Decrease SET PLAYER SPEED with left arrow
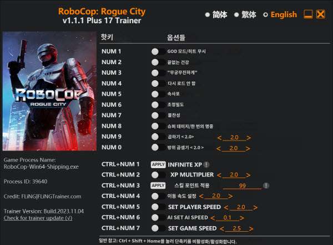Screen dimensions: 333x245 tap(226, 207)
